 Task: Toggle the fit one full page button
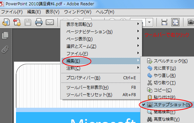coord(175,22)
